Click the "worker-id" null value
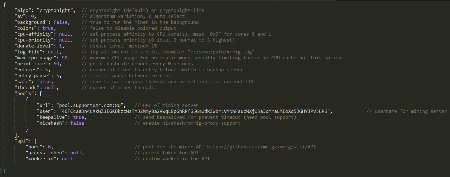This screenshot has width=450, height=177. (67, 159)
